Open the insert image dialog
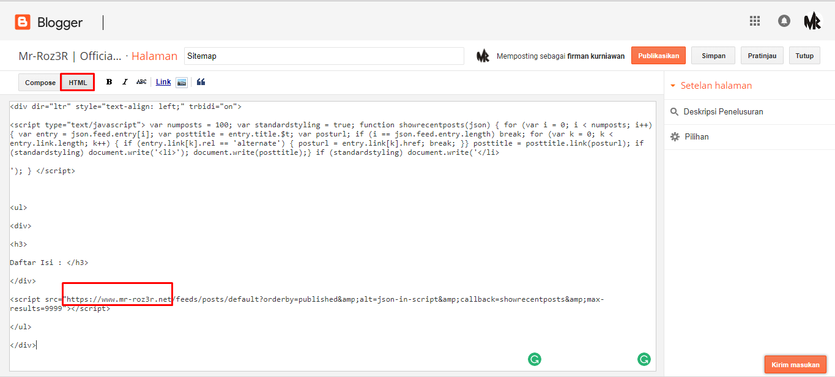 click(181, 81)
